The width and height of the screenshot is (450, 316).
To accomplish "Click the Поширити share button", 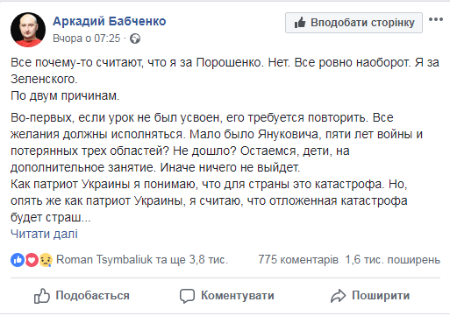I will [370, 296].
